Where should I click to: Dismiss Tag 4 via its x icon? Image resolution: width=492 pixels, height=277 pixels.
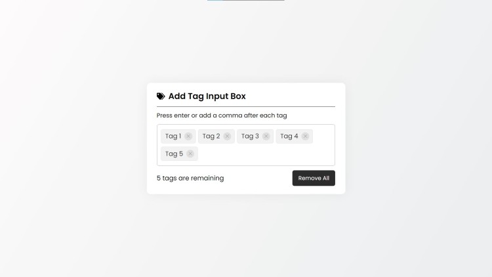coord(305,137)
